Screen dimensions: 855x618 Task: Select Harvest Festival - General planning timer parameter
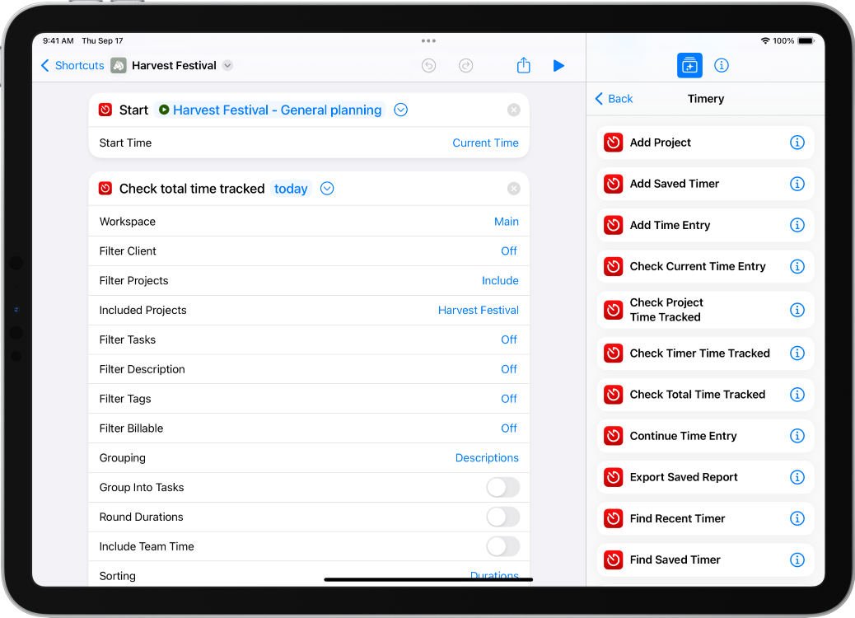(x=270, y=110)
